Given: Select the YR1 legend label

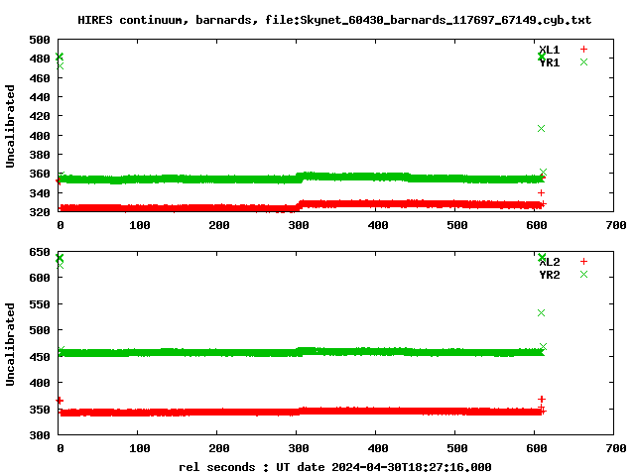Looking at the screenshot, I should click(x=549, y=62).
